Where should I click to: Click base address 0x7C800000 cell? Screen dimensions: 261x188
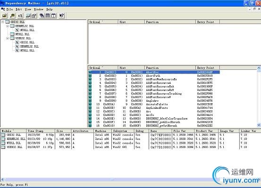point(160,139)
